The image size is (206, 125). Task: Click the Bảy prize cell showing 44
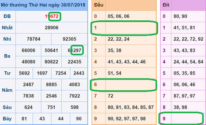point(61,119)
